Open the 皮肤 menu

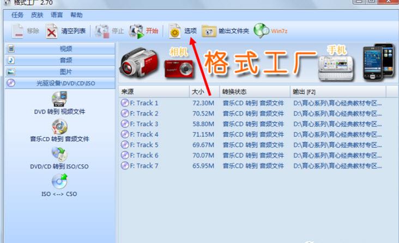tap(37, 15)
